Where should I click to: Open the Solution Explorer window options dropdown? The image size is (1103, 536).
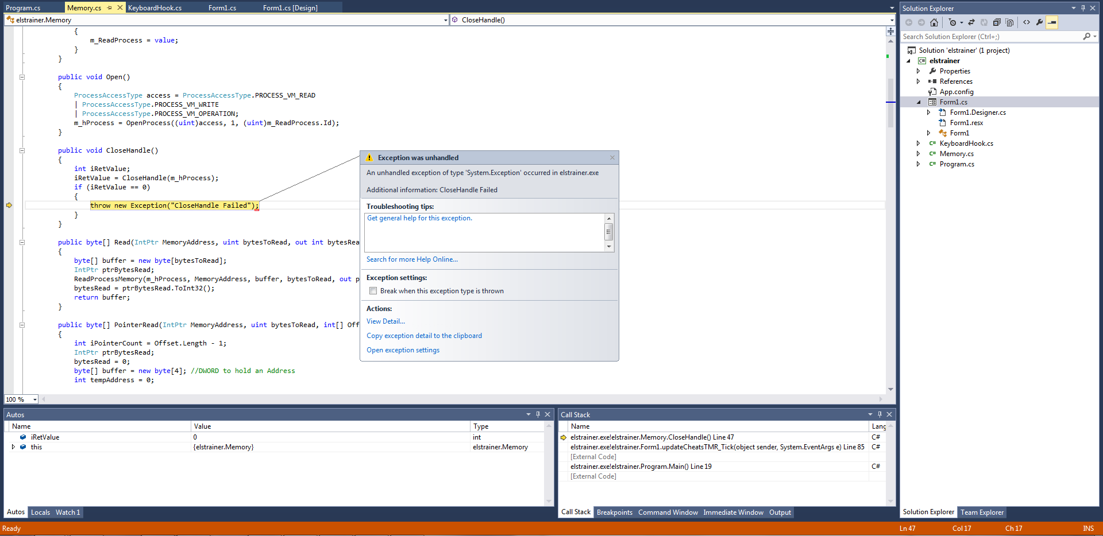click(x=1073, y=8)
